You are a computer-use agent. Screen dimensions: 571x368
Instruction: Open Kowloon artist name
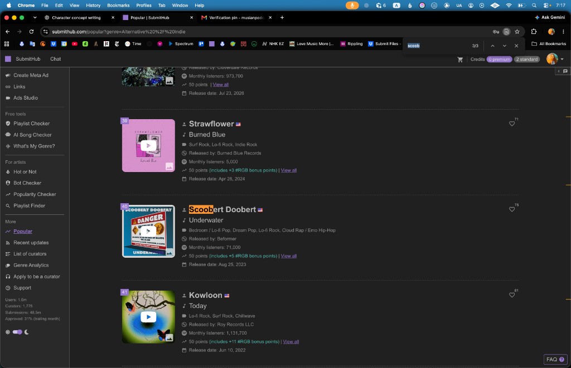(x=205, y=295)
